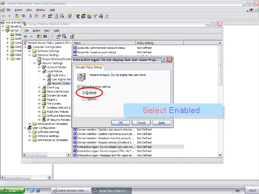Open File menu in Group Policy Object Editor
Screen dimensions: 259x194
[x=26, y=31]
